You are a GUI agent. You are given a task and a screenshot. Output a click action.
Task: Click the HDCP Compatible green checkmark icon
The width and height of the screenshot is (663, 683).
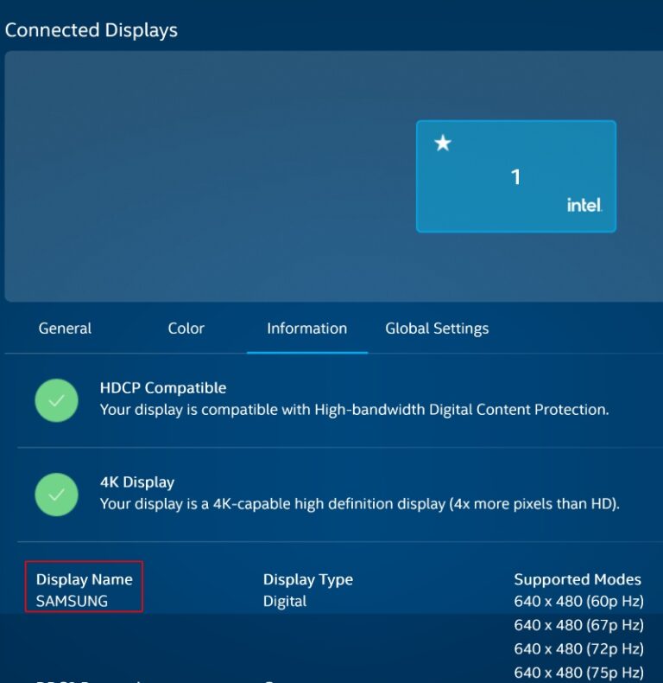(57, 400)
